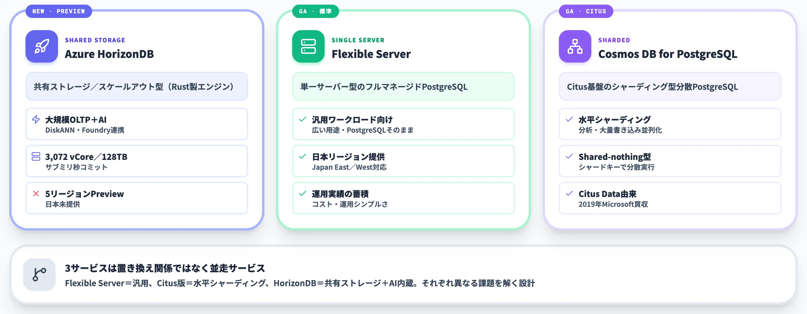
Task: Click the server icon beside 3,072 vCore／128TB
Action: point(36,156)
